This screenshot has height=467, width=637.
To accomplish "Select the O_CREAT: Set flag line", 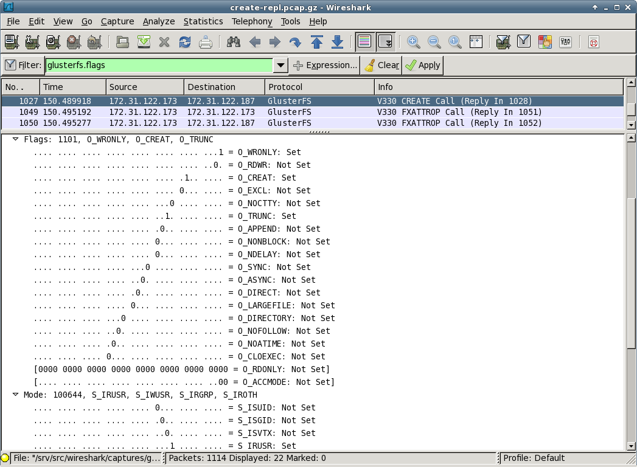I will (x=165, y=178).
